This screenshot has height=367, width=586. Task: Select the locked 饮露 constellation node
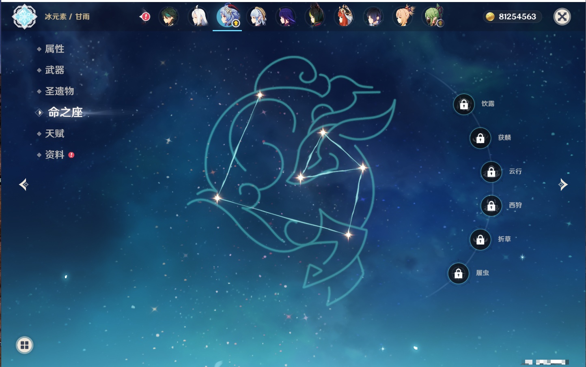464,105
